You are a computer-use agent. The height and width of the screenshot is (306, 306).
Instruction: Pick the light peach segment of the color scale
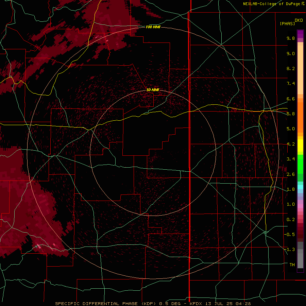click(x=300, y=70)
